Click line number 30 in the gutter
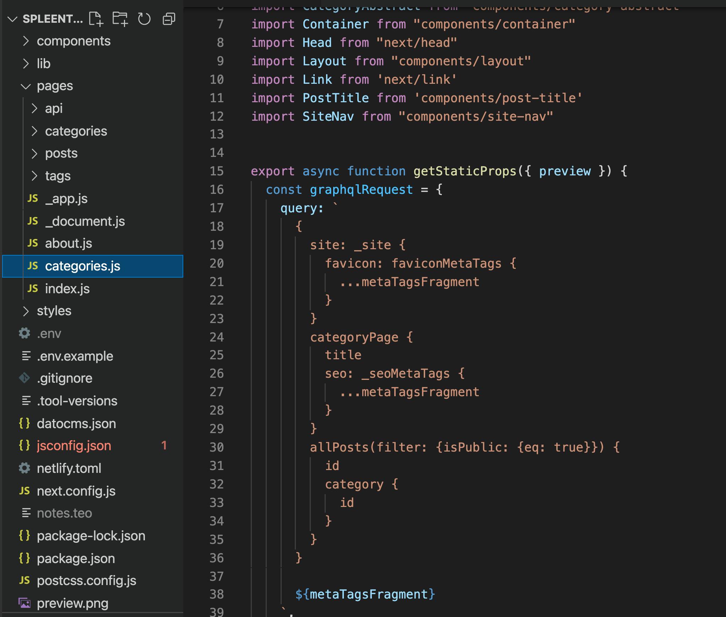Screen dimensions: 726x617 [x=217, y=447]
